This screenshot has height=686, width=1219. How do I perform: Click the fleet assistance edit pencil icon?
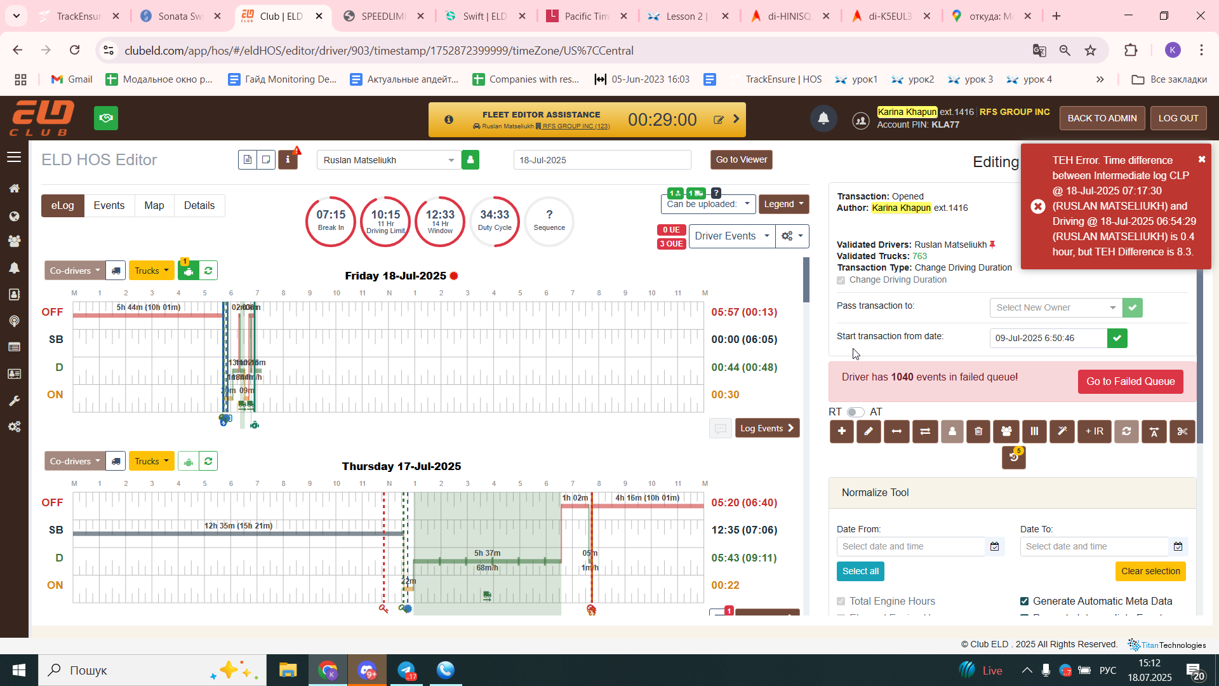tap(719, 119)
